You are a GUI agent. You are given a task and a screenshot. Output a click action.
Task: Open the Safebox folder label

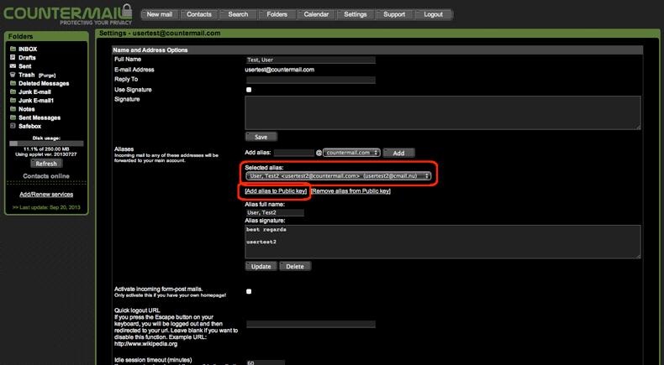coord(30,126)
